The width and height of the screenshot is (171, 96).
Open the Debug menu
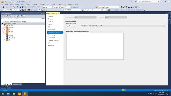(28, 5)
